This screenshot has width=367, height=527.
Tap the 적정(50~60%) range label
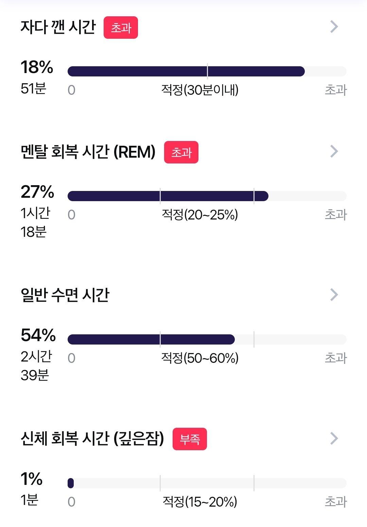click(200, 358)
